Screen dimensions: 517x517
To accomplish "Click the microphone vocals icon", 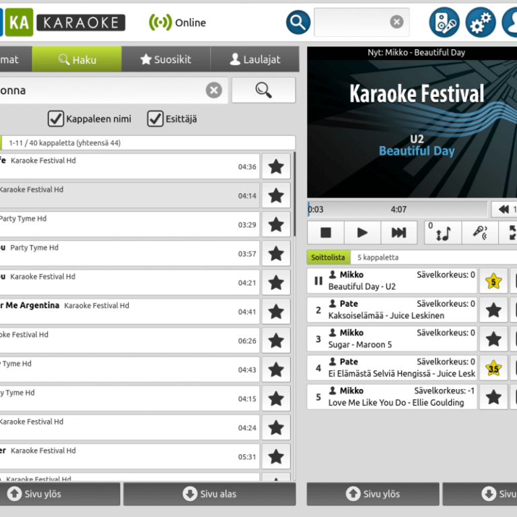I will click(x=480, y=233).
